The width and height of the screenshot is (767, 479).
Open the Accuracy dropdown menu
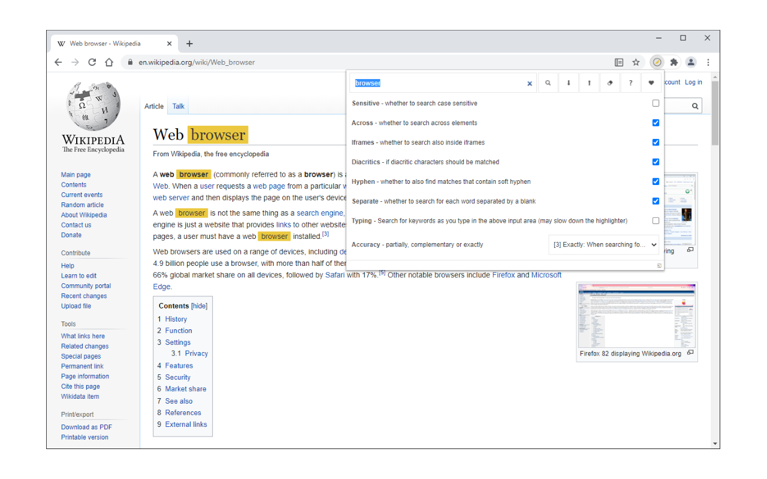[603, 244]
